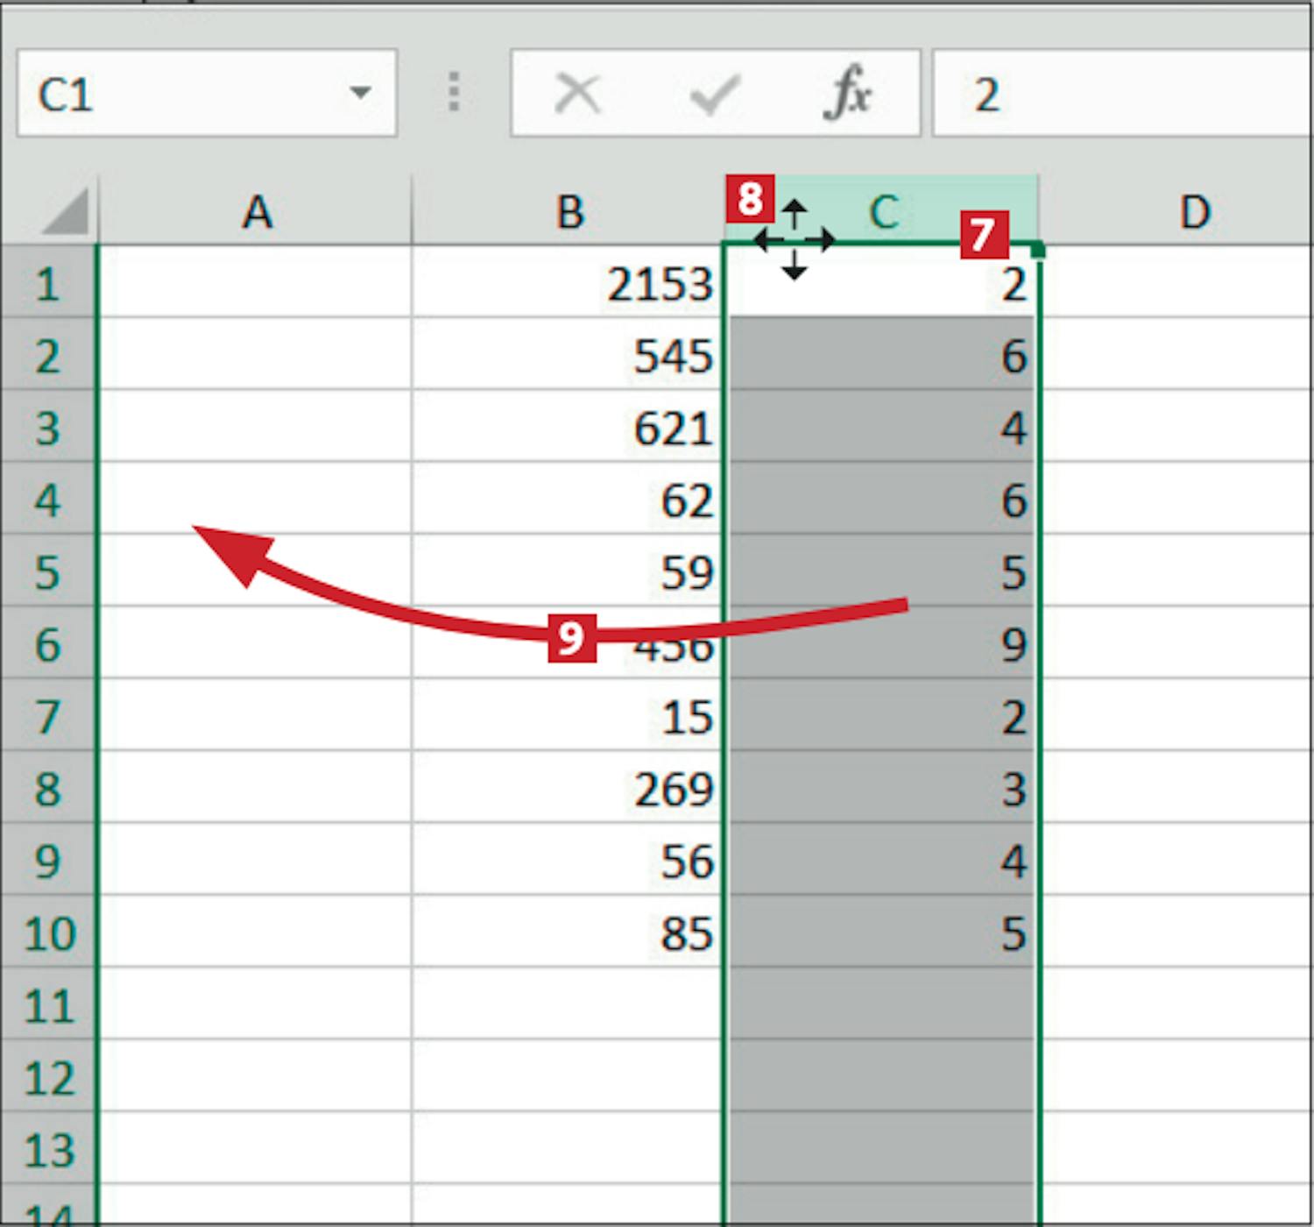
Task: Click the formula bar resize dots handle
Action: coord(454,93)
